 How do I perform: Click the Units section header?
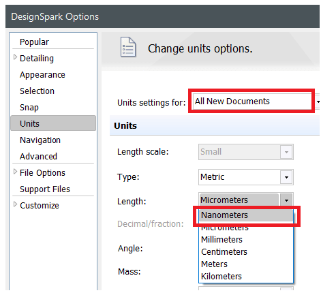[215, 125]
